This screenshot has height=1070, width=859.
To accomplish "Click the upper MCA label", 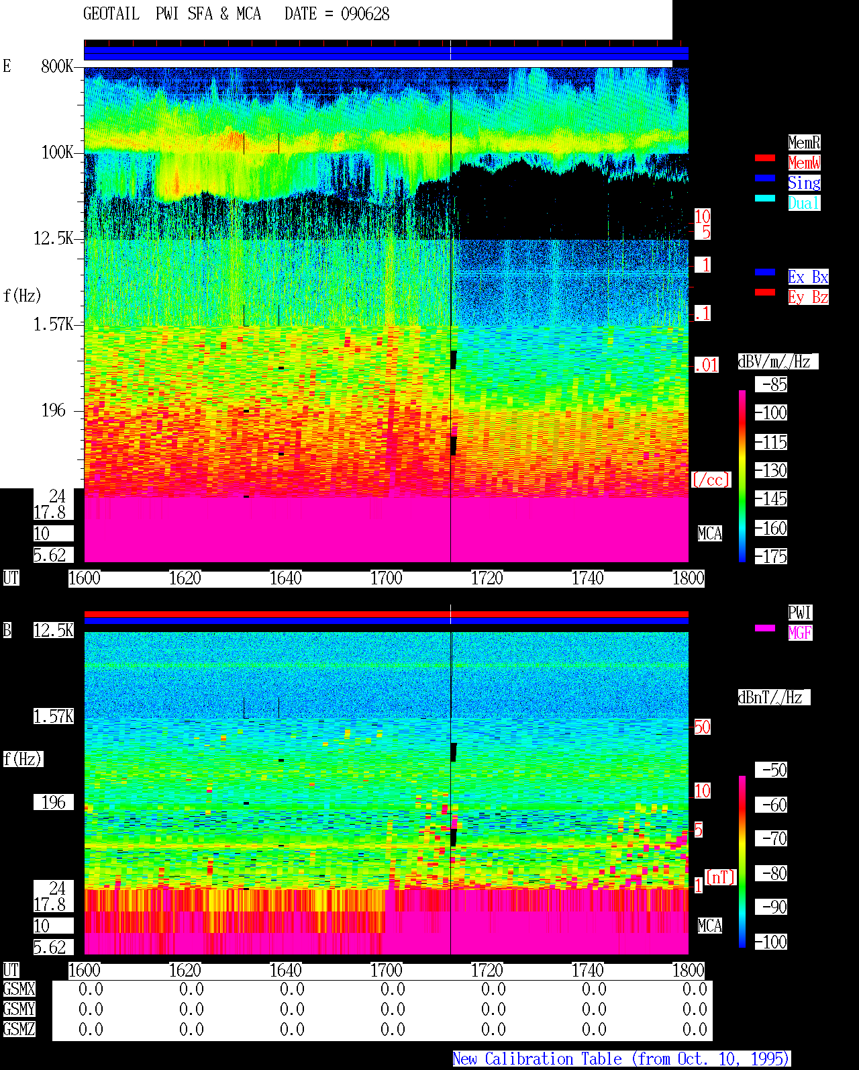I will point(710,534).
